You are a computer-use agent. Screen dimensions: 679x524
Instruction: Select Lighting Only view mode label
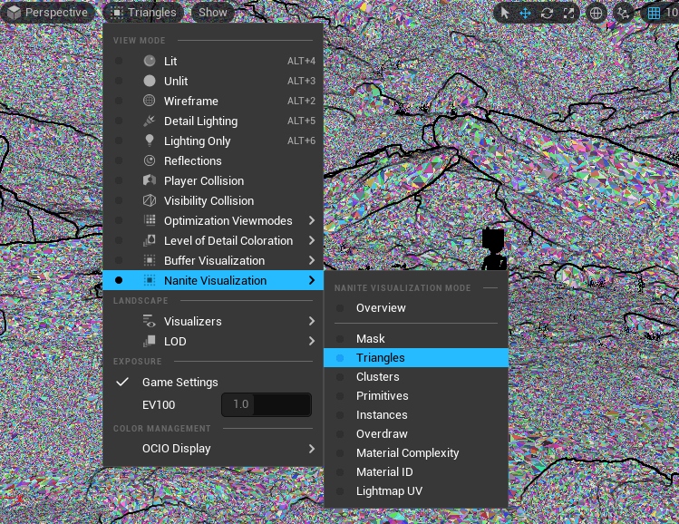(197, 141)
